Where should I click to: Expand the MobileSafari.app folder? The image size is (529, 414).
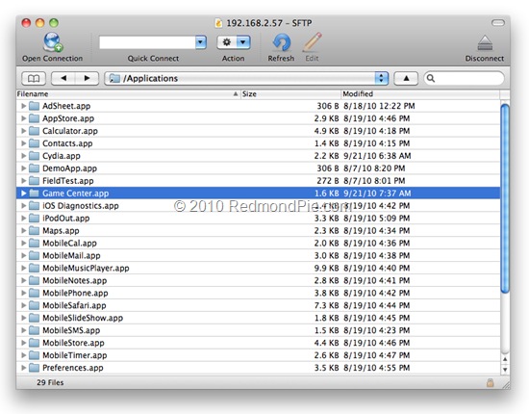pos(23,305)
